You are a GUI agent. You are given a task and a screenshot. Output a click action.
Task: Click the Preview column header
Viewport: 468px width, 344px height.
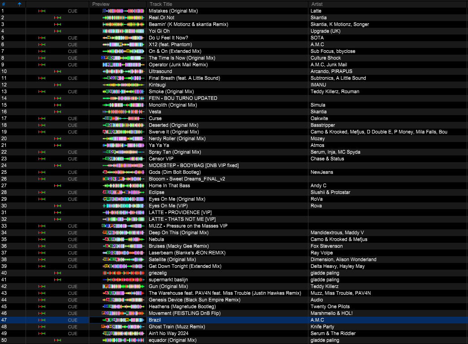tap(101, 4)
